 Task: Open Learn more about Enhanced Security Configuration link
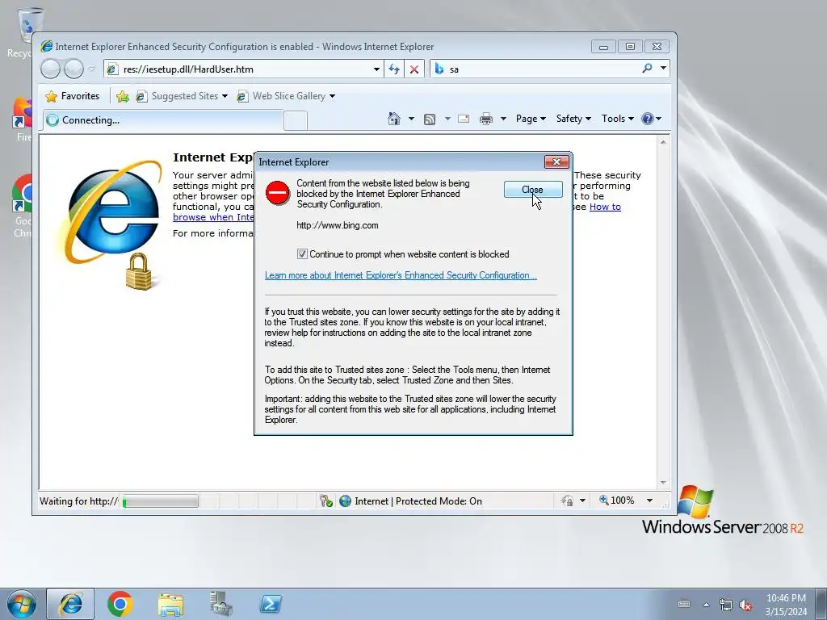[401, 275]
